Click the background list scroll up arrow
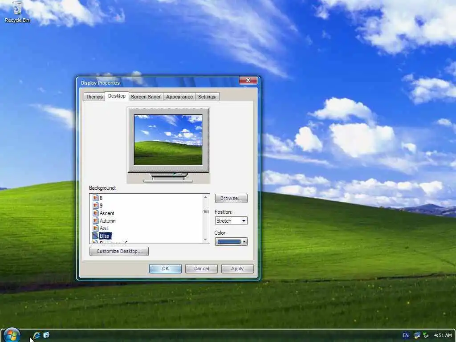The height and width of the screenshot is (342, 456). (206, 197)
